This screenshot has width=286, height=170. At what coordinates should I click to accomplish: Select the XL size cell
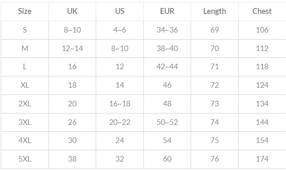pos(24,85)
